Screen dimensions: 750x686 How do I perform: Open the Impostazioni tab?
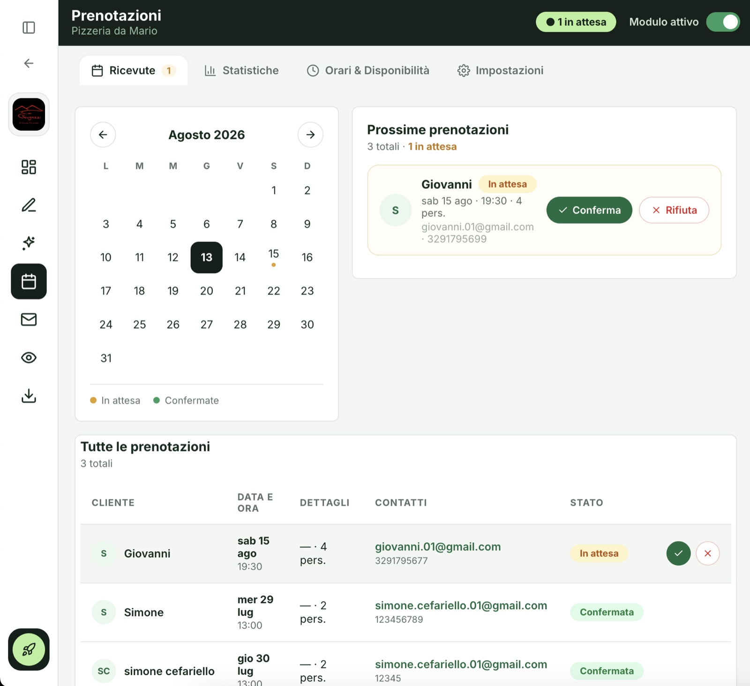pos(501,70)
